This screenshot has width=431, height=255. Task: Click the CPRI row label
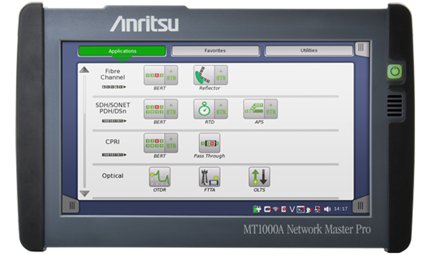tap(112, 142)
